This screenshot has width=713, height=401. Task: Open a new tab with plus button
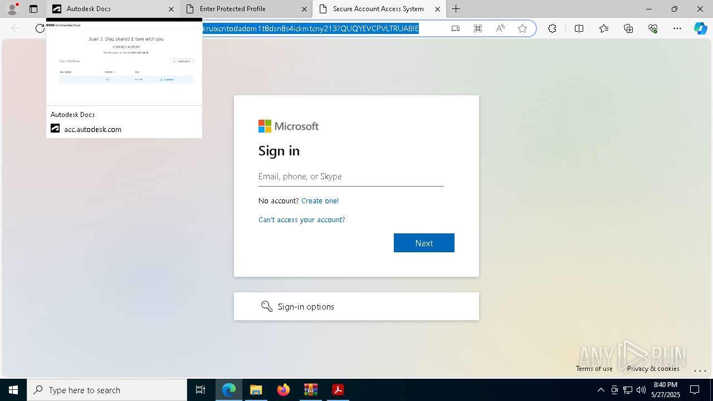point(456,9)
